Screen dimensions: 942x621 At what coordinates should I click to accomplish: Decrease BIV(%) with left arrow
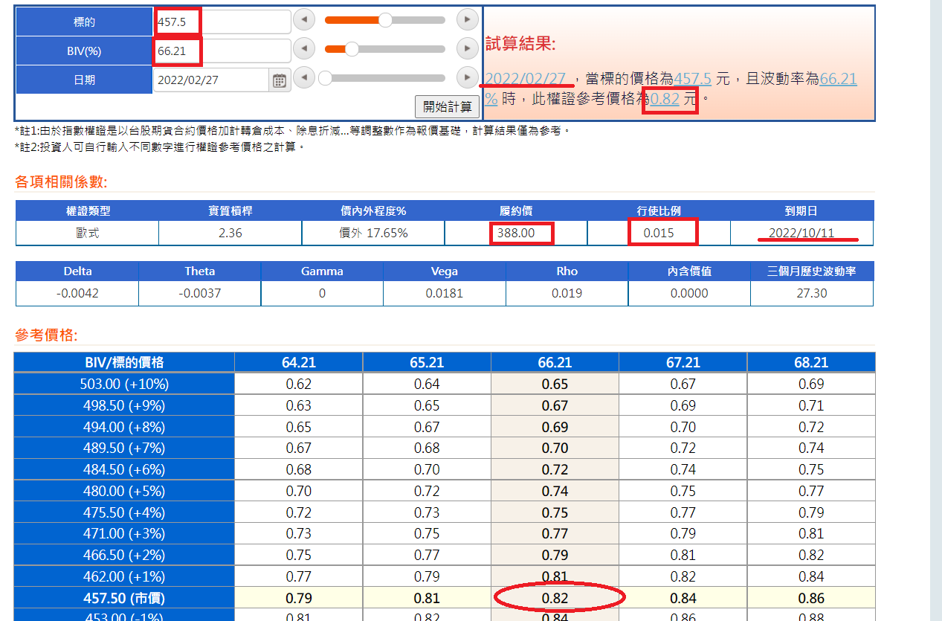pos(303,49)
